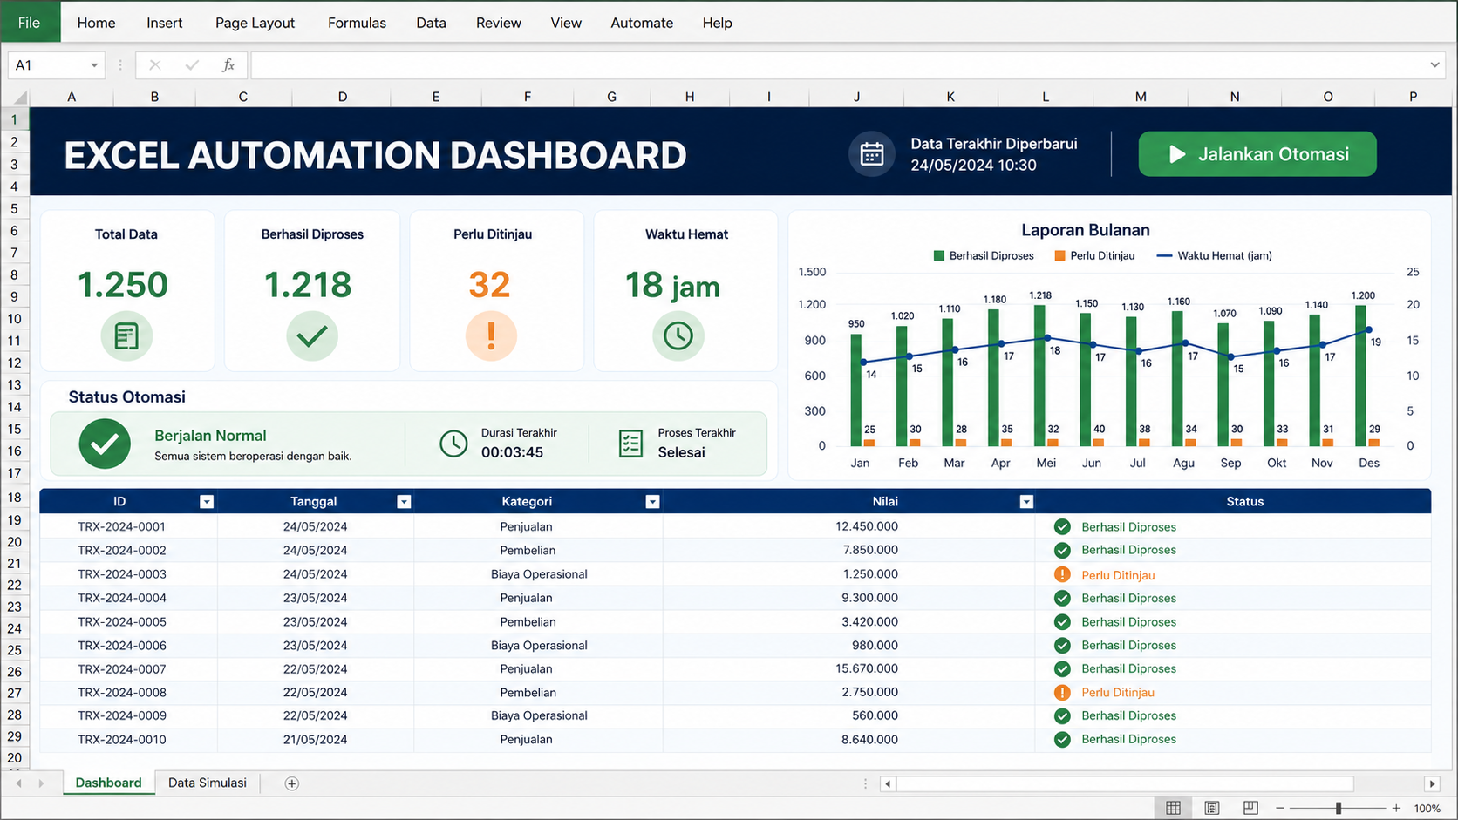Open the Home ribbon tab
1458x820 pixels.
96,23
